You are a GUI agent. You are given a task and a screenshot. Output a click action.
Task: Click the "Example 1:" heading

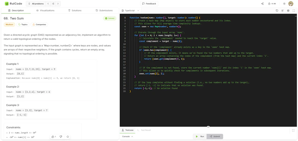coord(13,64)
